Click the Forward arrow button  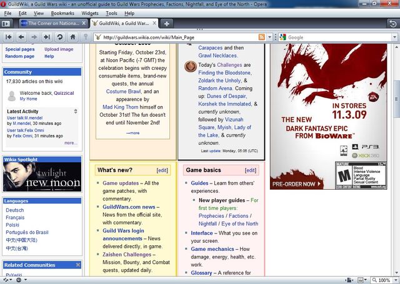(34, 37)
